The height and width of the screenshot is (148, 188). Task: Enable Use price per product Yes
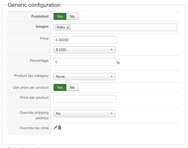60,88
